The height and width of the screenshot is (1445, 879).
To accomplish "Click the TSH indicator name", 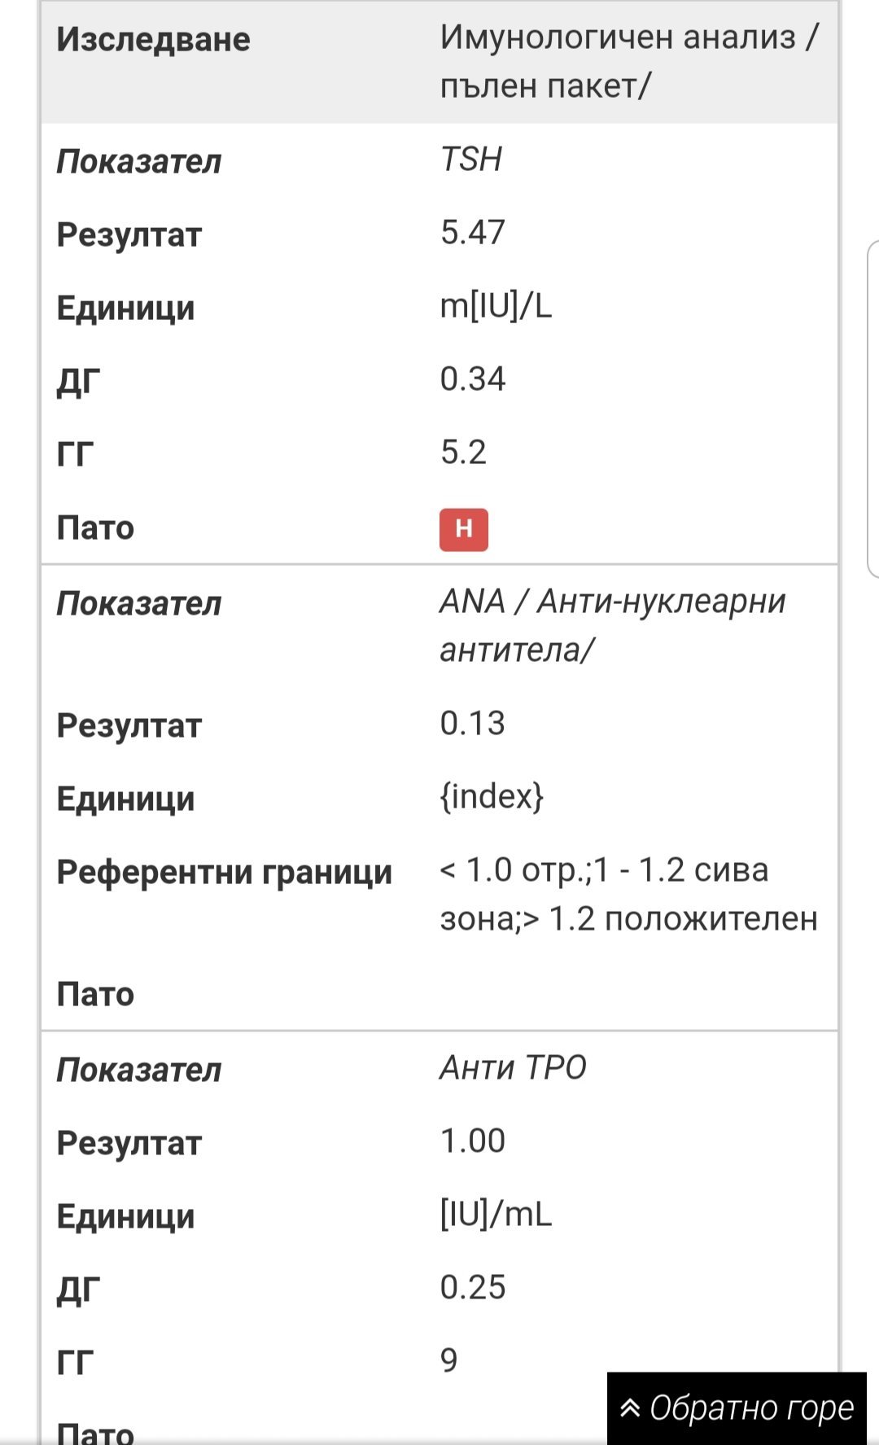I will click(470, 160).
